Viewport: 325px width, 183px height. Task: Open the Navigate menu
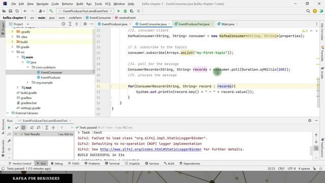coord(42,4)
